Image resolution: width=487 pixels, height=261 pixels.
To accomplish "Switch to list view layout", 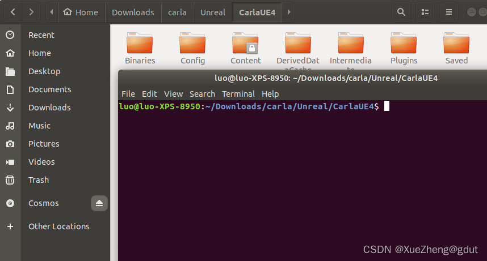I will point(425,12).
